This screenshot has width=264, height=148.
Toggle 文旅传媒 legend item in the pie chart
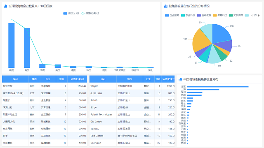tap(236, 16)
